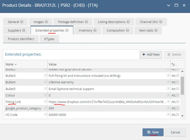This screenshot has height=140, width=190.
Task: Select the Extended properties tab
Action: 52,30
